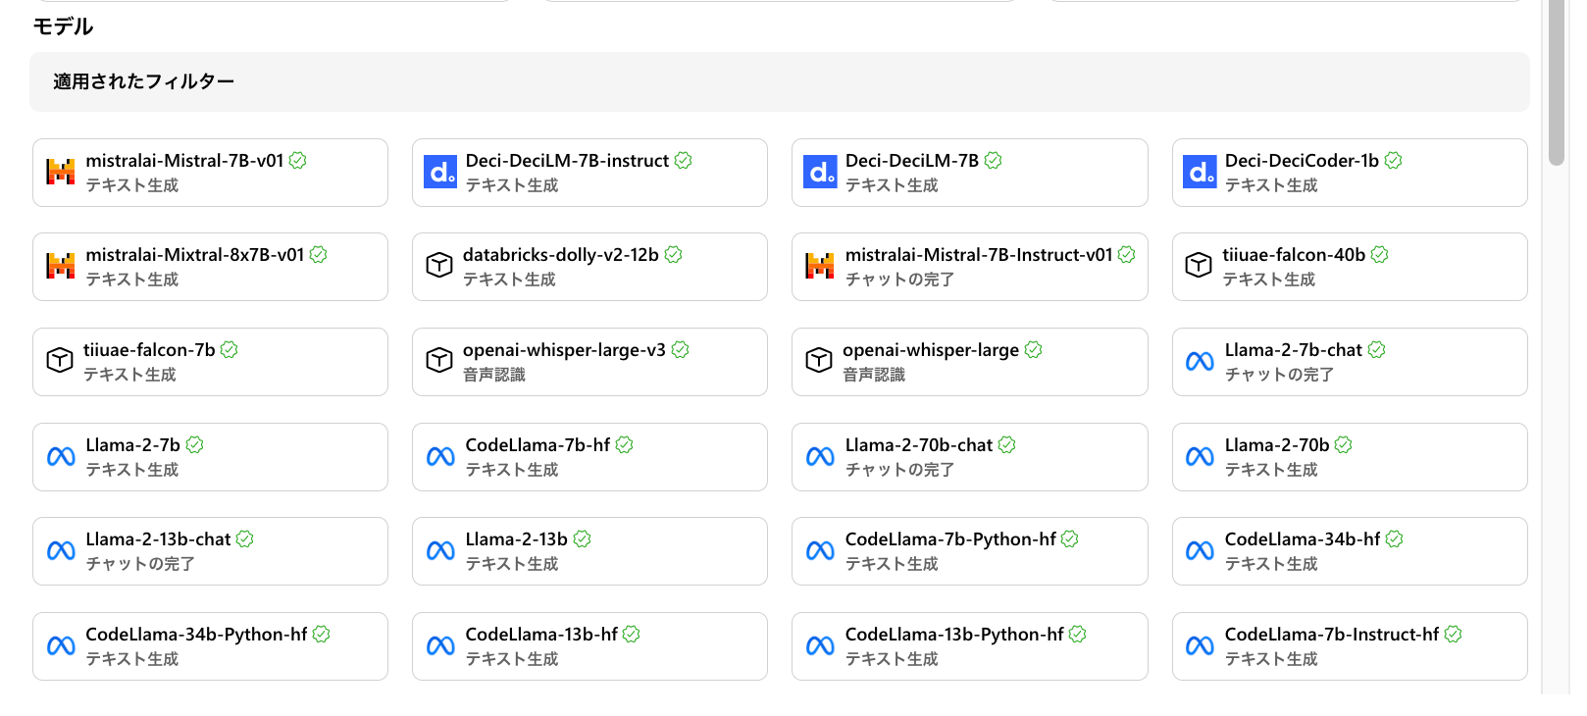Screen dimensions: 1587x716
Task: Click the Deci logo beside Deci-DeciLM-7B-instruct
Action: [440, 173]
